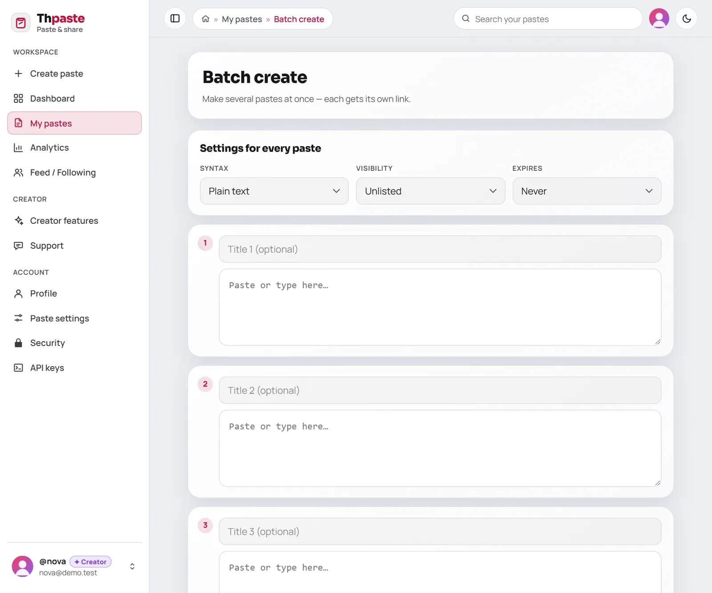Go to the home breadcrumb icon
This screenshot has height=593, width=712.
pyautogui.click(x=206, y=19)
